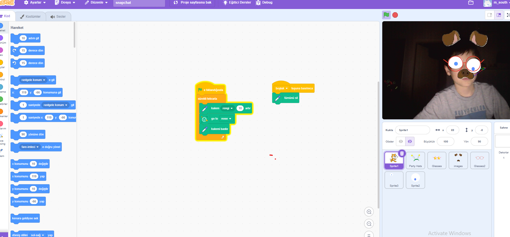This screenshot has height=237, width=510.
Task: Zoom out of the code workspace
Action: [369, 224]
